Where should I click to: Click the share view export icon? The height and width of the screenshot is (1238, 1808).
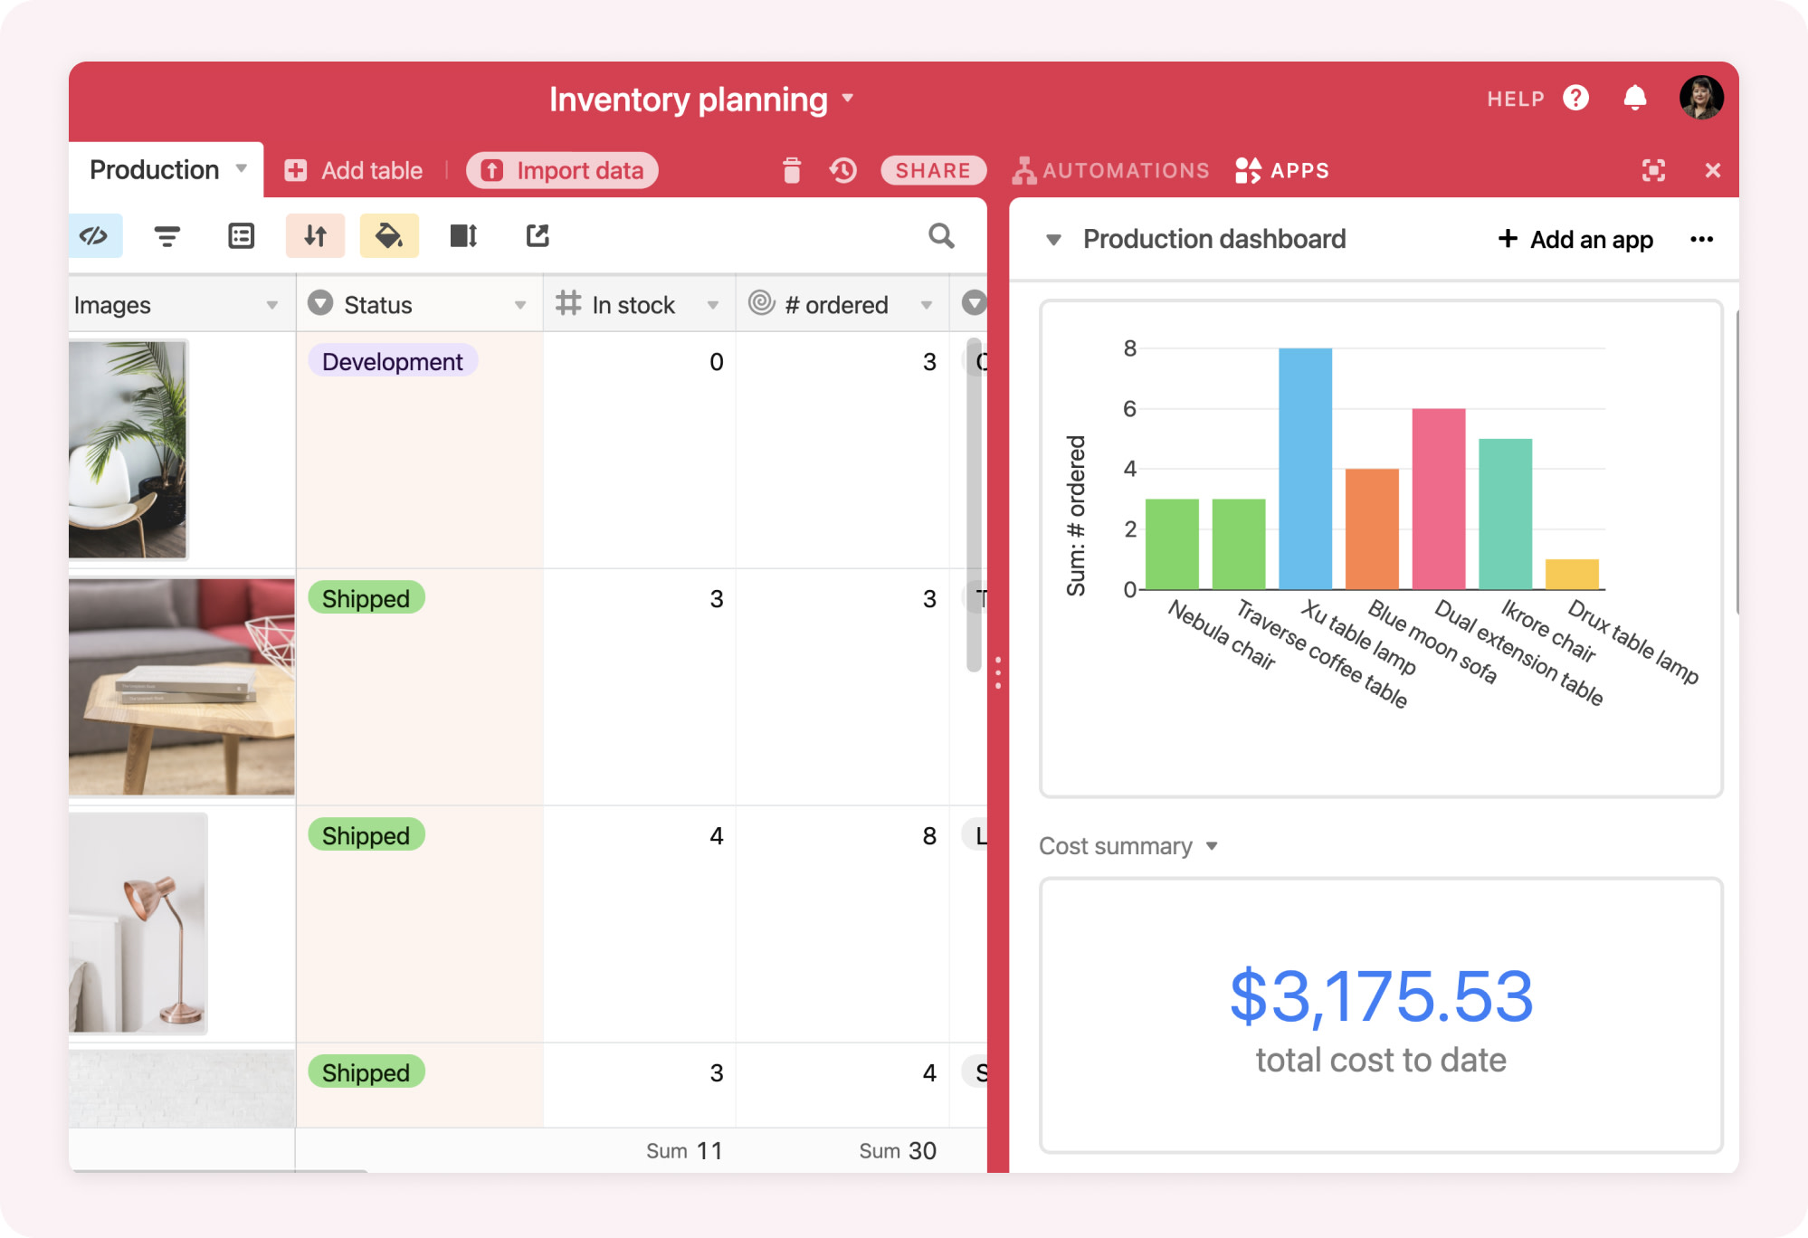tap(538, 235)
